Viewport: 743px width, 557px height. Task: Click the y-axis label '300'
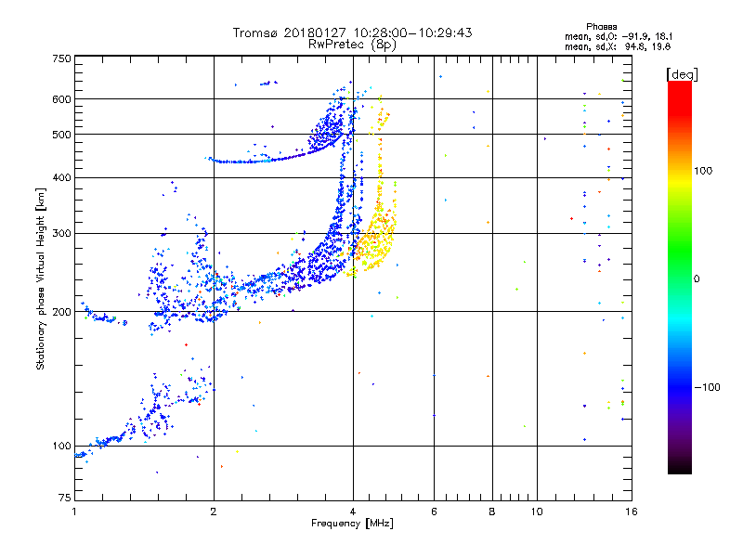61,233
